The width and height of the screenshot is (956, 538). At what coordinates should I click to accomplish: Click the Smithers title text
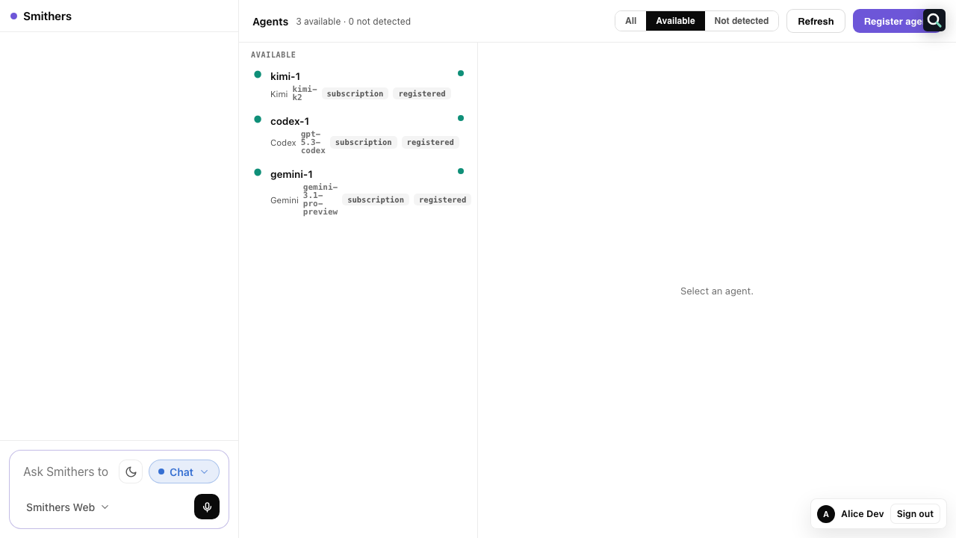tap(47, 16)
